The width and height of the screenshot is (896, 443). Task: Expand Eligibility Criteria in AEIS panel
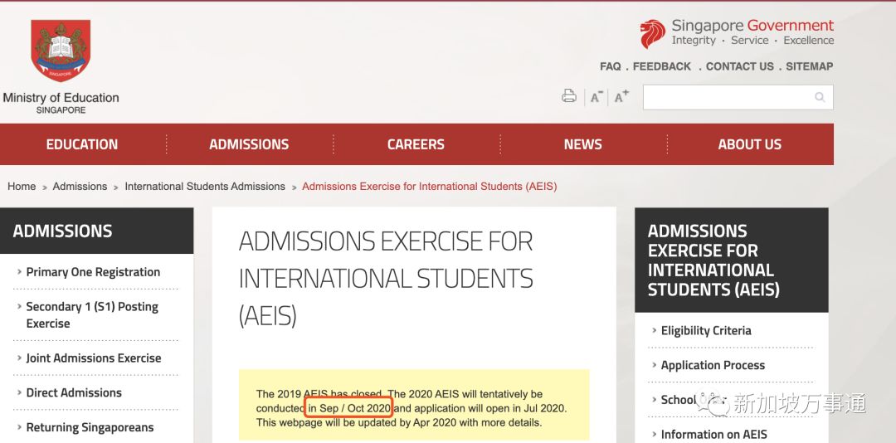point(706,330)
